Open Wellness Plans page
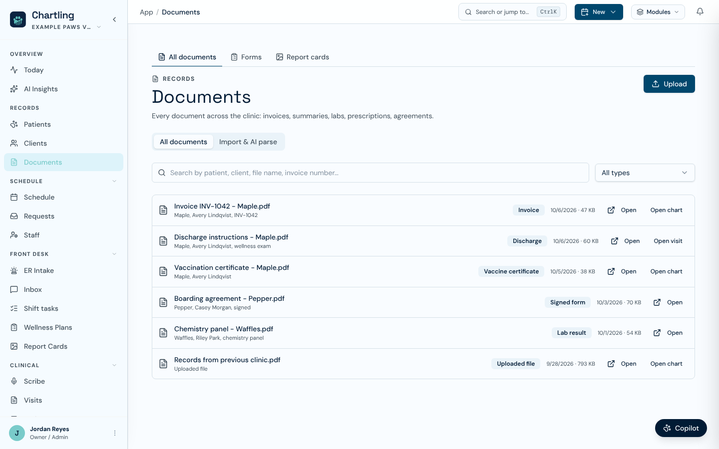 coord(63,327)
